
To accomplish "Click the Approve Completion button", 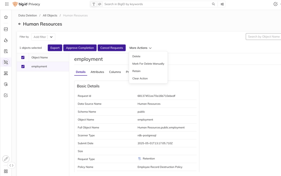I will point(80,48).
